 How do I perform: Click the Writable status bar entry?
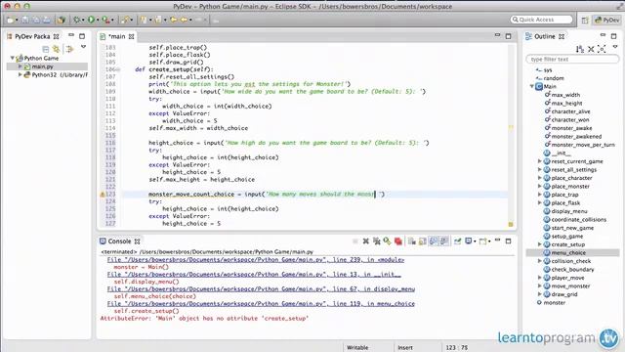click(357, 348)
